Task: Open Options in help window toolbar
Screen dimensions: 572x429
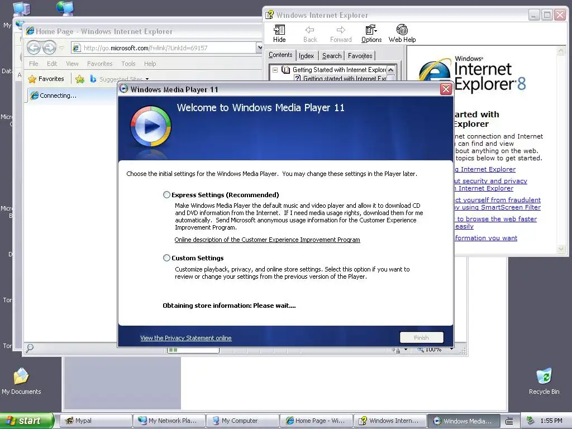Action: click(x=371, y=34)
